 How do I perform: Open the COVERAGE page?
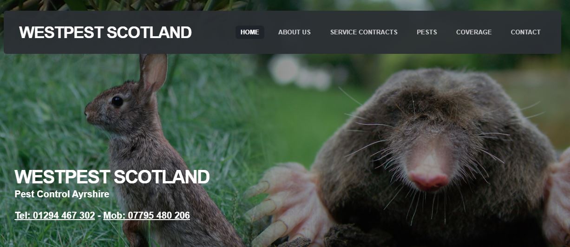pyautogui.click(x=474, y=32)
